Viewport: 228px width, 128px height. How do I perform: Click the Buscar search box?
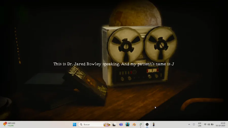point(94,124)
